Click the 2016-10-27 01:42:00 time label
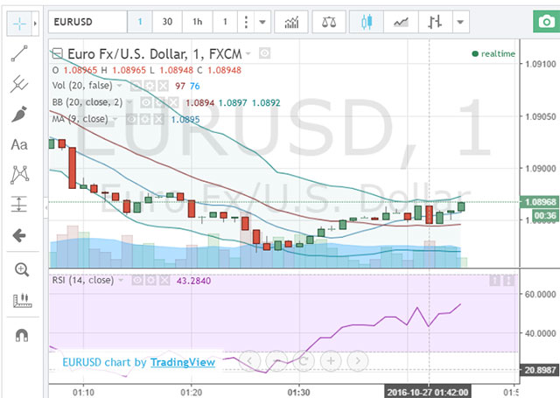Screen dimensions: 560x398 point(428,392)
